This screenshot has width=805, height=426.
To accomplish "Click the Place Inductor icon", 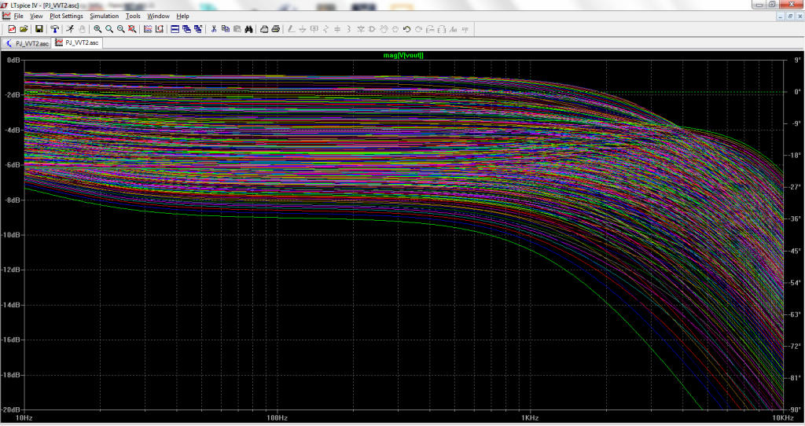I will click(x=349, y=29).
